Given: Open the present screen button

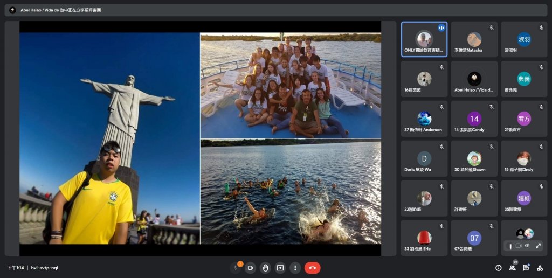Looking at the screenshot, I should [280, 268].
